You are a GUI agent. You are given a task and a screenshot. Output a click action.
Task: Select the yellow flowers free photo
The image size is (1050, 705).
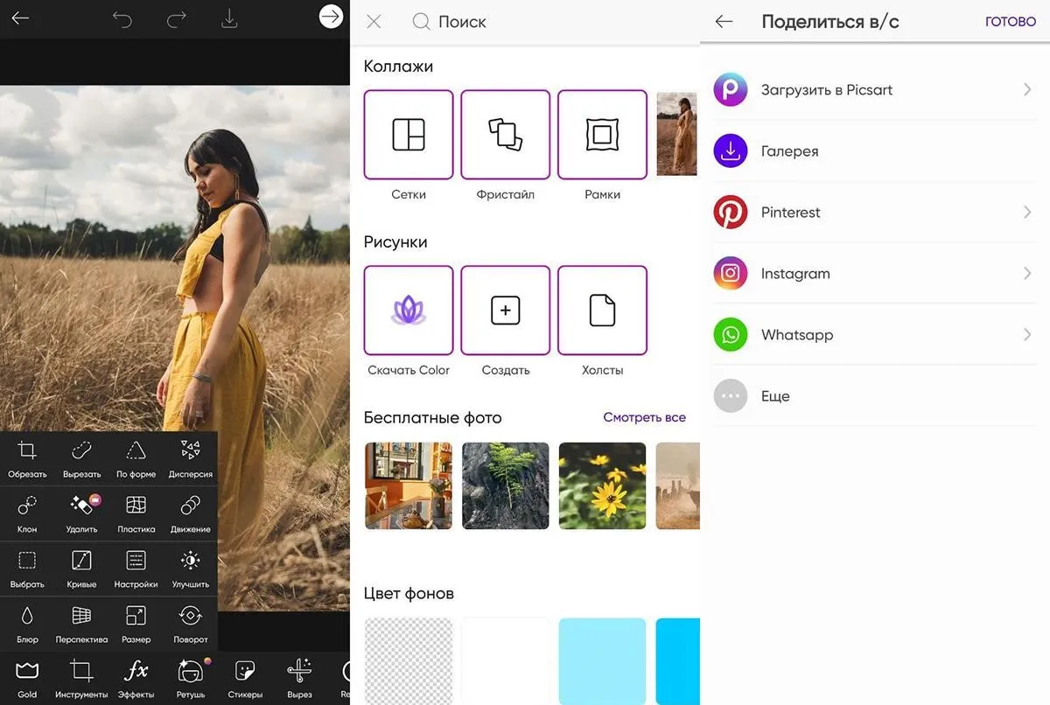pyautogui.click(x=602, y=485)
